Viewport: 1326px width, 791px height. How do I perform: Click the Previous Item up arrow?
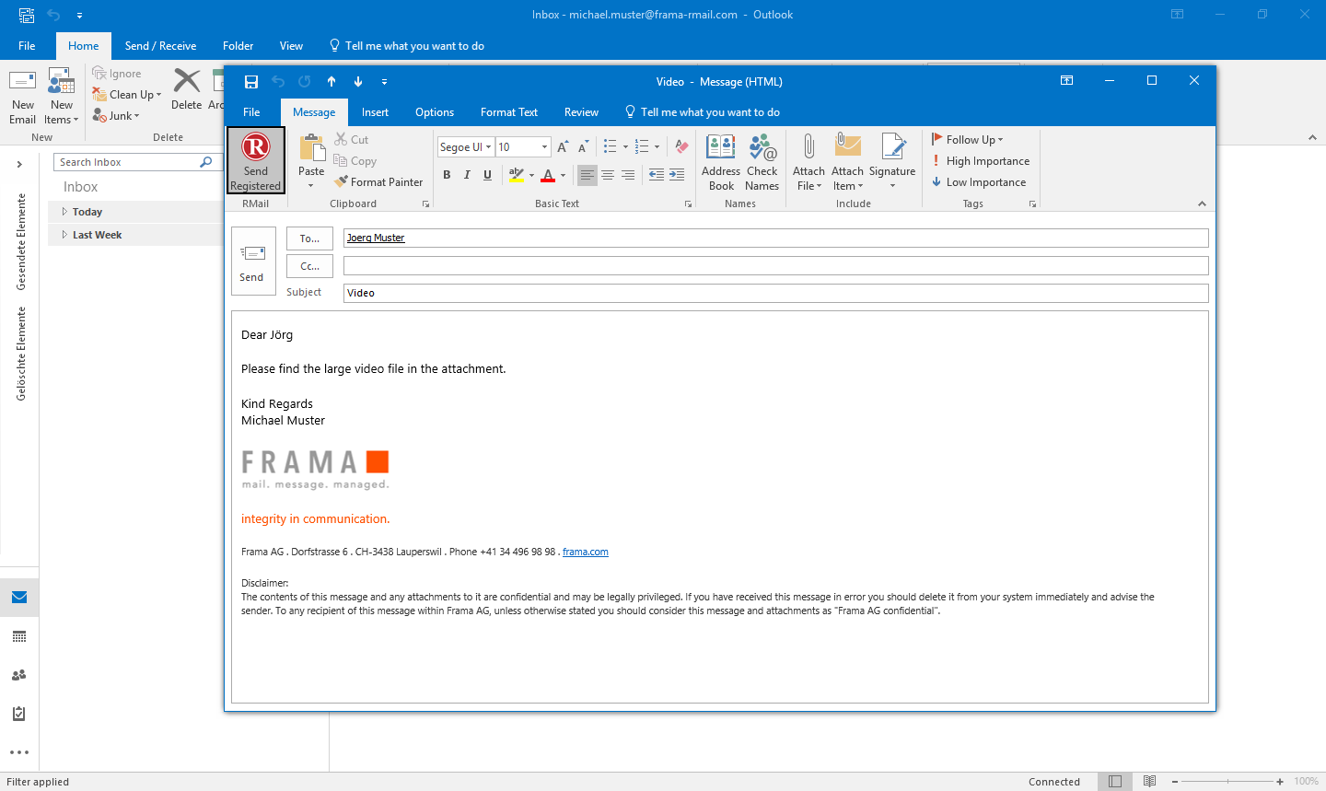tap(331, 82)
